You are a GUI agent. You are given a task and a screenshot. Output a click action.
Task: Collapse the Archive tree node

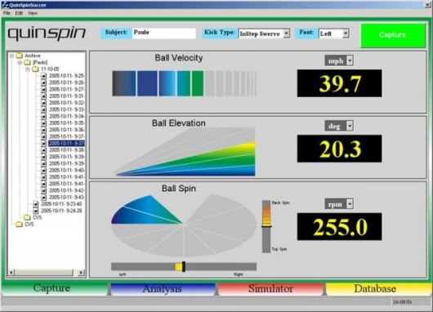11,56
